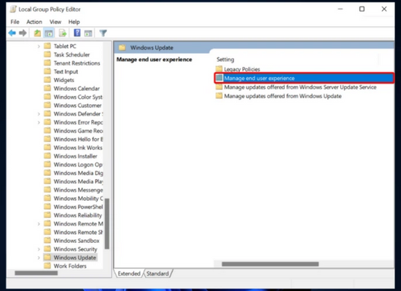
Task: Open the File menu
Action: pos(15,22)
